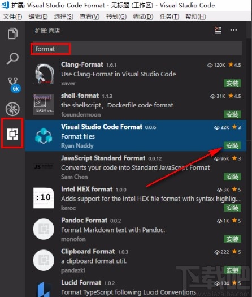Viewport: 252px width, 297px height.
Task: Open Source Control view with 6k badge
Action: [x=14, y=84]
